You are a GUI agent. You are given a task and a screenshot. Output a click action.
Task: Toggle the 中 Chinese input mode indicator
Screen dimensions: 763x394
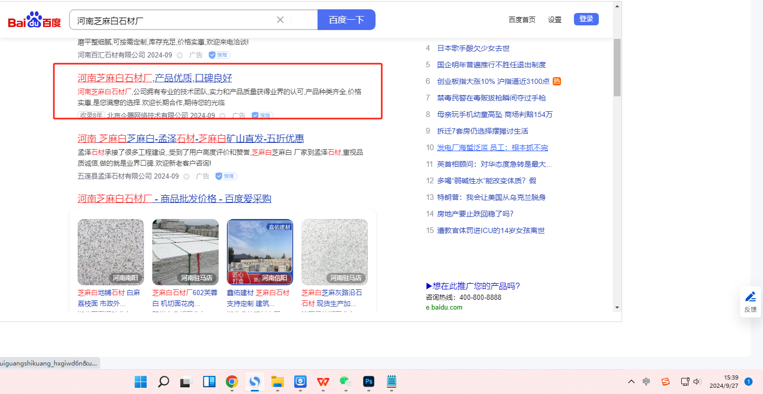coord(646,382)
